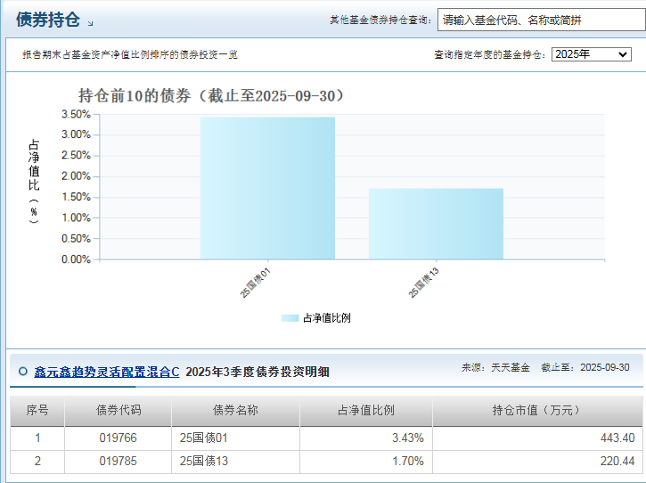Select the 220.44 market value cell
The image size is (646, 483).
537,461
